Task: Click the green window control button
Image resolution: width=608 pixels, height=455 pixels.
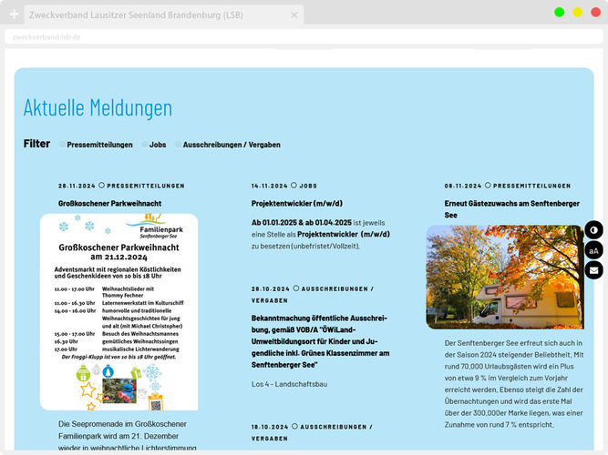Action: pyautogui.click(x=559, y=12)
